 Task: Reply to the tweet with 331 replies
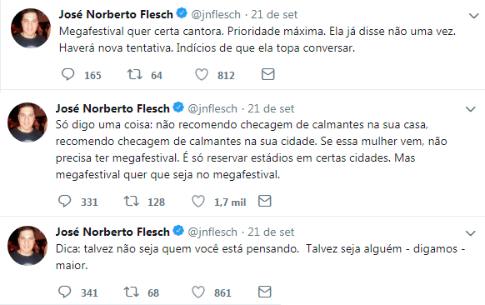[65, 201]
